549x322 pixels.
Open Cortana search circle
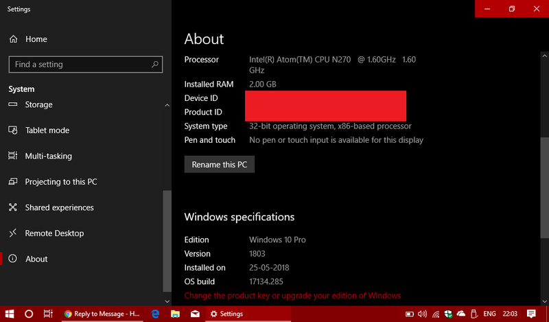click(x=29, y=314)
